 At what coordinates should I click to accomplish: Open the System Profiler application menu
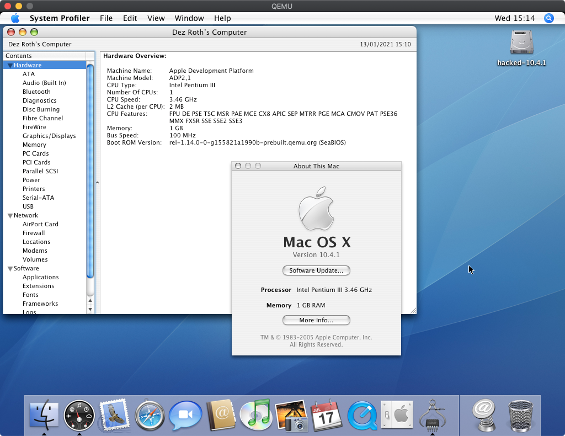(x=60, y=18)
